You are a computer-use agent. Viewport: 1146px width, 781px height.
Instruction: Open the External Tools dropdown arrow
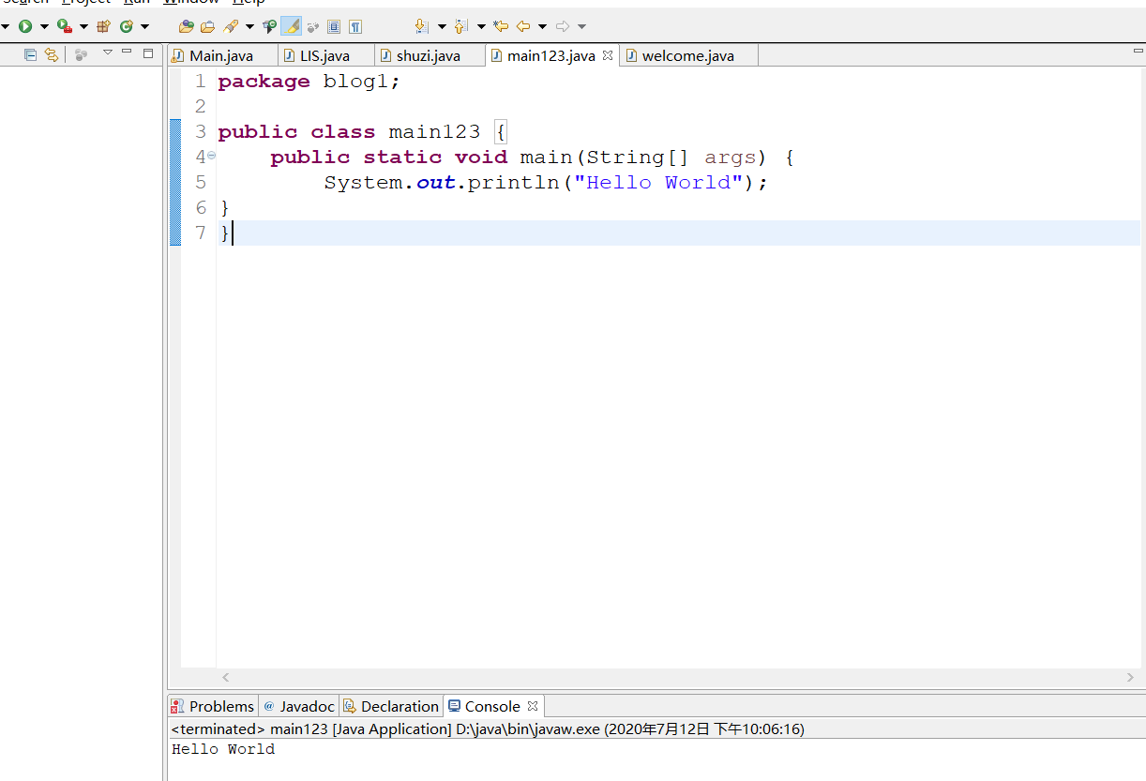(x=83, y=26)
